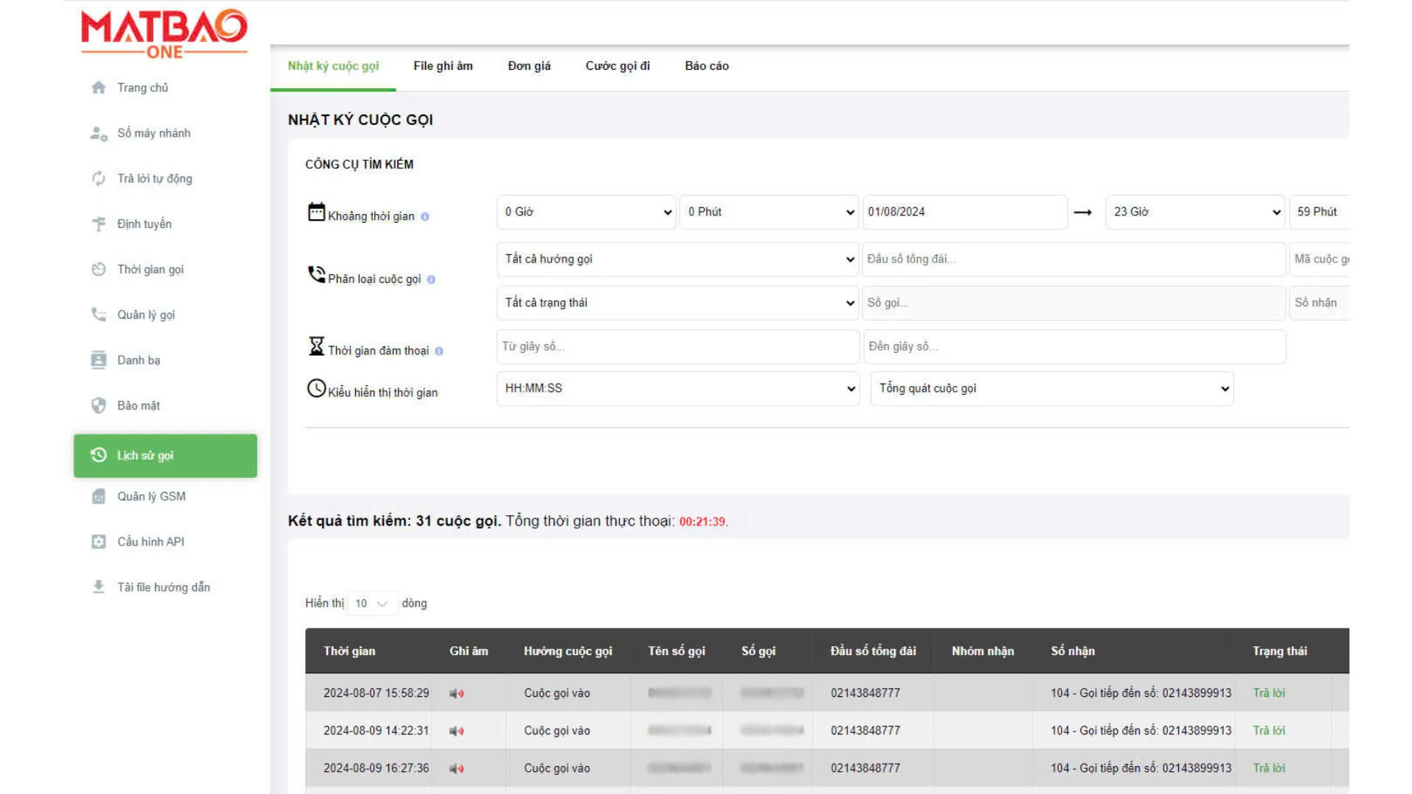Open the Tất cả trạng thái dropdown
This screenshot has width=1412, height=794.
coord(677,303)
